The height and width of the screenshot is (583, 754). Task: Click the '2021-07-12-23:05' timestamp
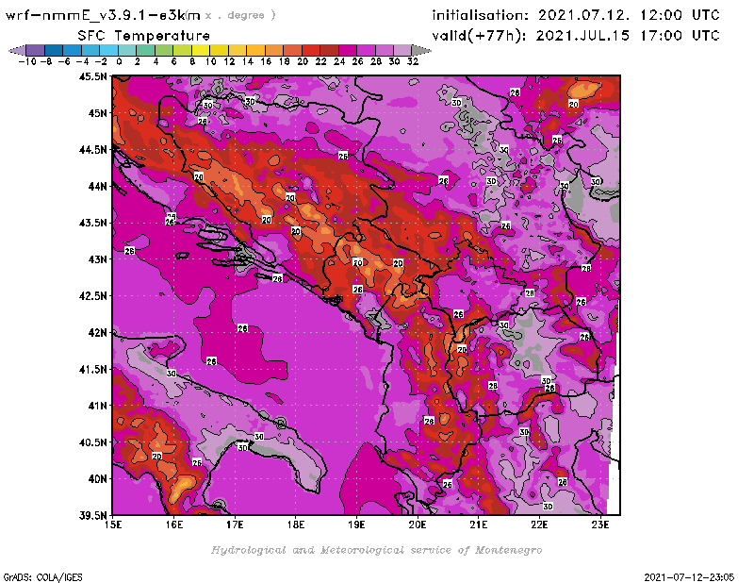tap(689, 577)
